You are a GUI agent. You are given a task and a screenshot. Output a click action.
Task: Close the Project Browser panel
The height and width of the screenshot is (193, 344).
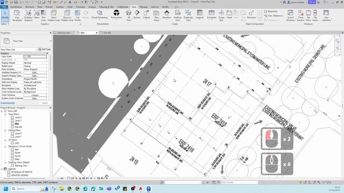coord(51,108)
